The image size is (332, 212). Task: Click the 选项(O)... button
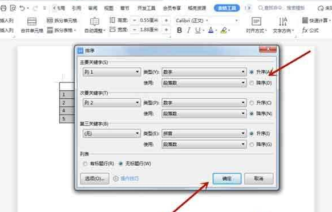point(95,178)
